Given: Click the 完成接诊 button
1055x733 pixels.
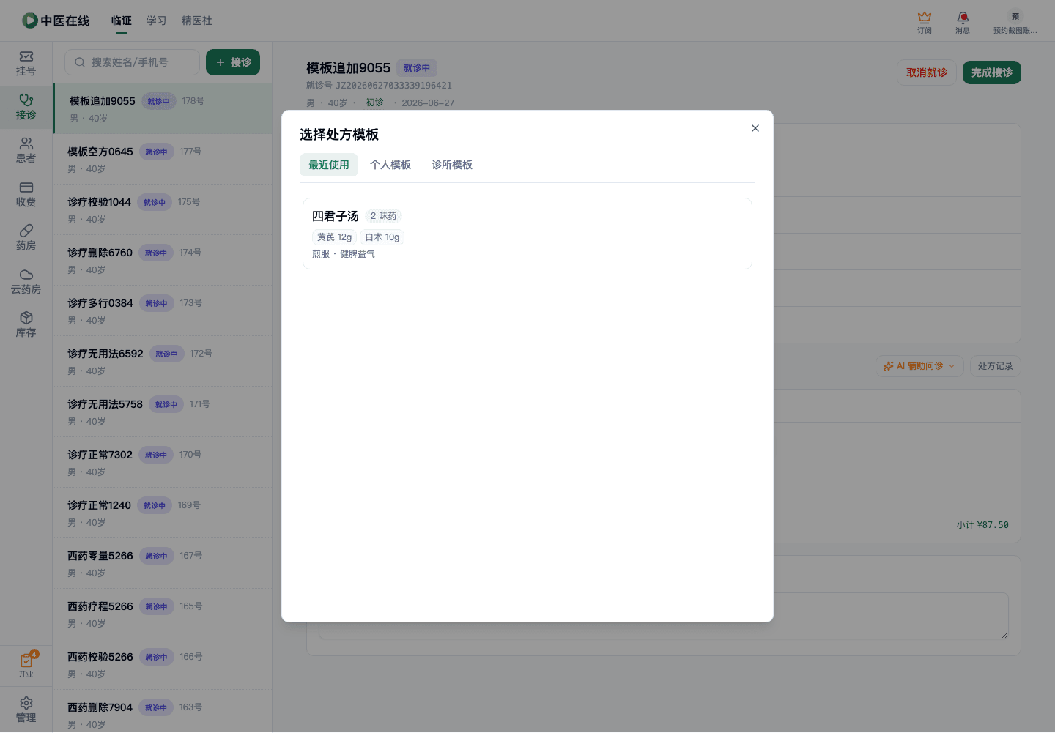Looking at the screenshot, I should pyautogui.click(x=992, y=72).
